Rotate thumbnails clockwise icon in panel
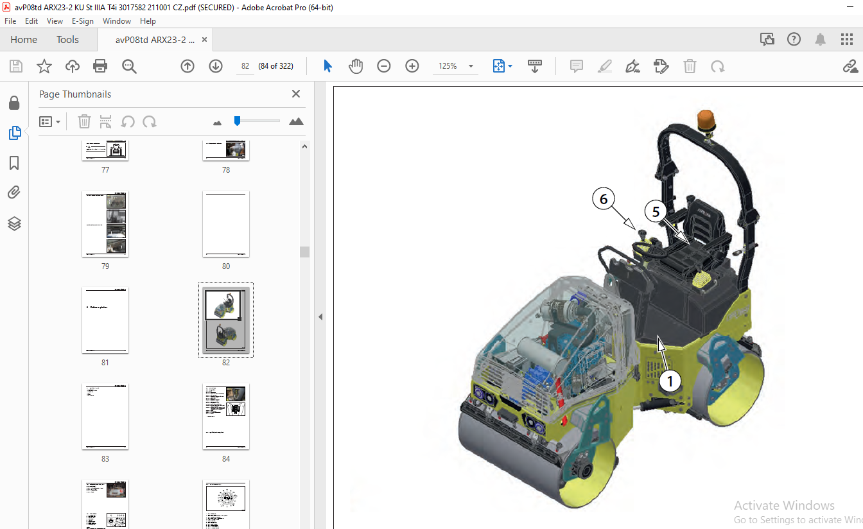The image size is (863, 529). (150, 121)
